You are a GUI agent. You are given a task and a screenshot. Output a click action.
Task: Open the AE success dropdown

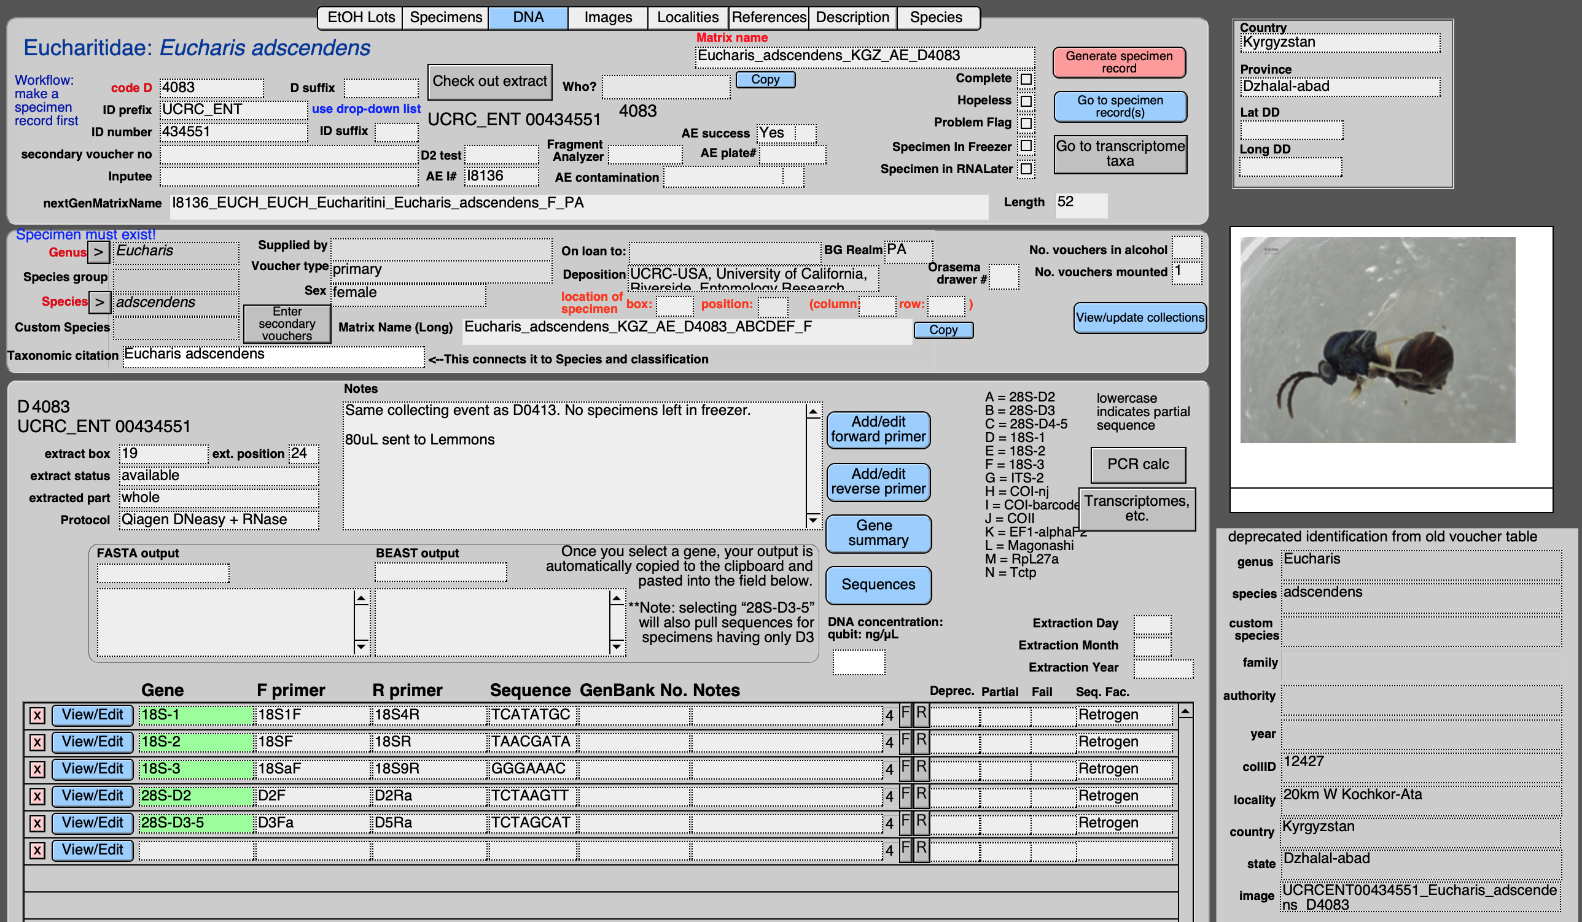[786, 133]
